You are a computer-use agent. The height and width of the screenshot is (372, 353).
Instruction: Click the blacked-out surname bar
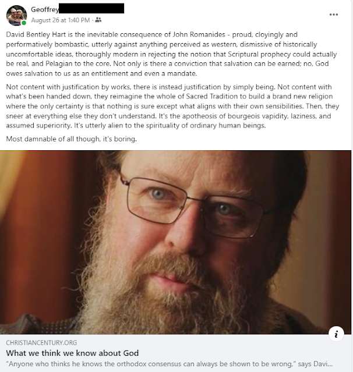tap(91, 8)
